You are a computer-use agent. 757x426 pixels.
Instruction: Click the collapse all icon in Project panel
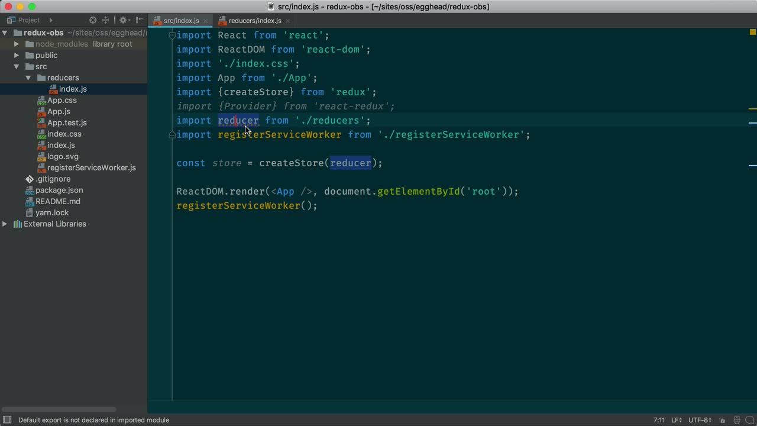click(x=106, y=20)
